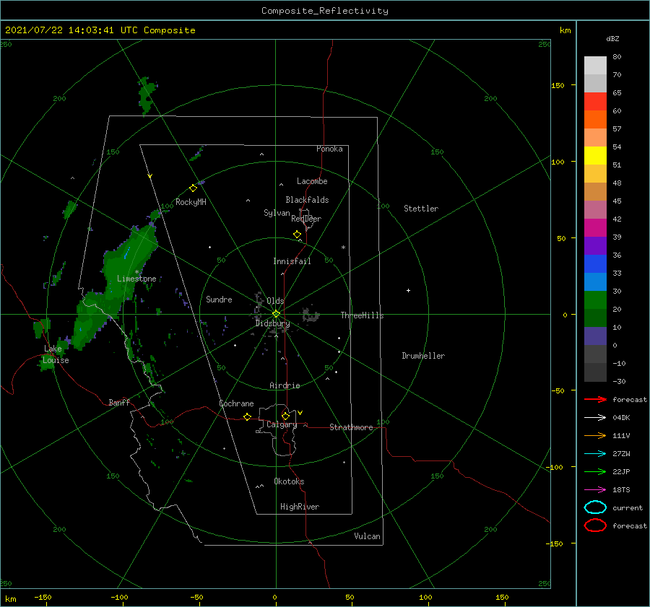The height and width of the screenshot is (607, 650).
Task: Click the RedDeer city label
Action: click(x=306, y=219)
